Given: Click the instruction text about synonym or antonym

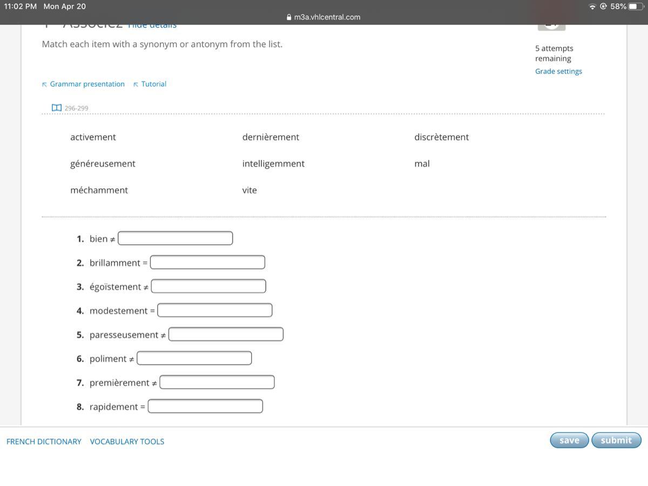Looking at the screenshot, I should [162, 44].
